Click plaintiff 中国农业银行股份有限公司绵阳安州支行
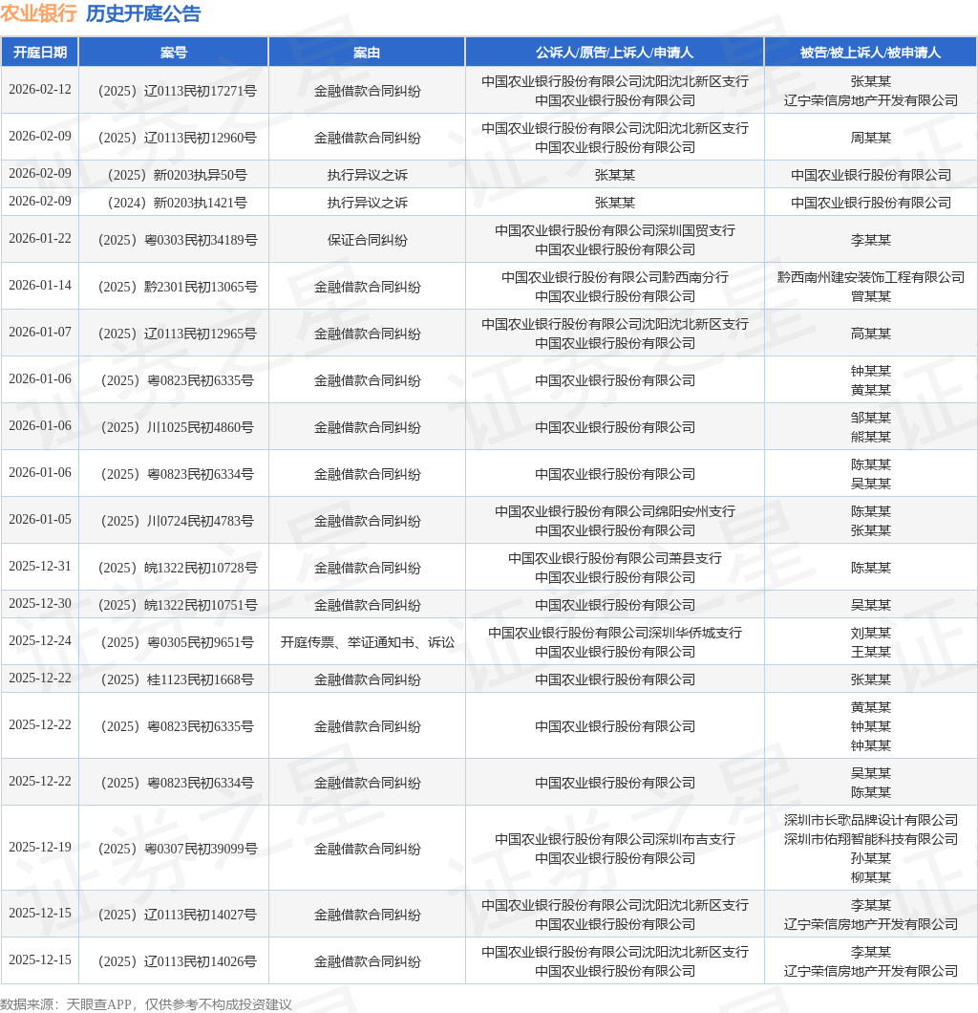978x1013 pixels. pos(614,511)
